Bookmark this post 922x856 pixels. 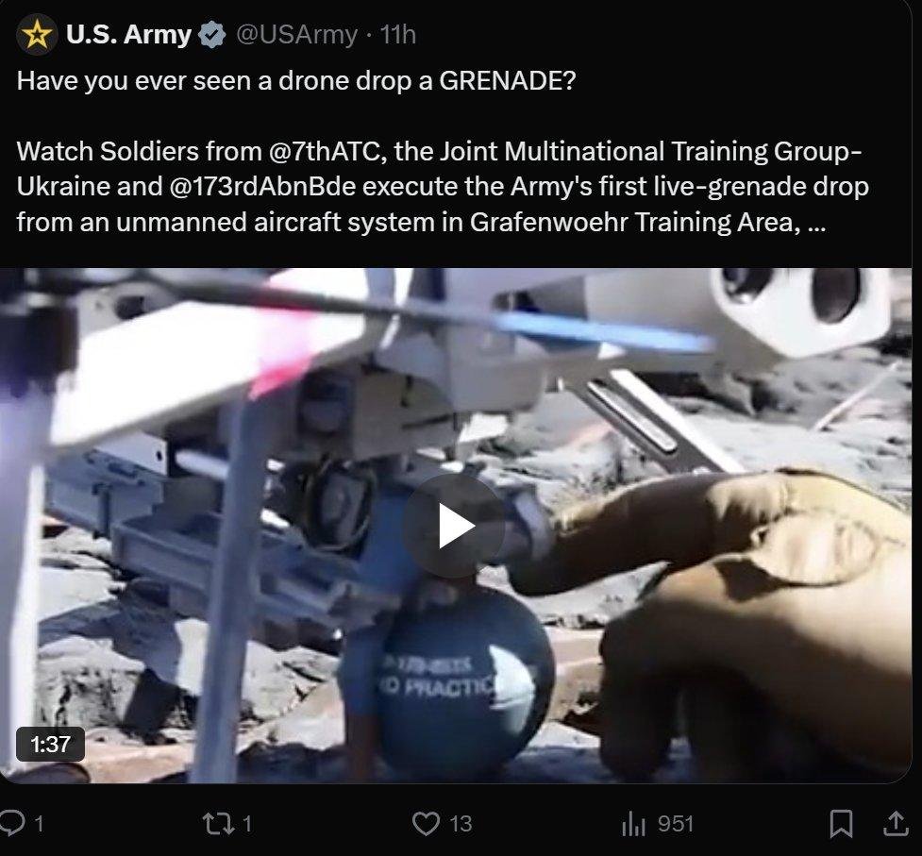coord(841,823)
